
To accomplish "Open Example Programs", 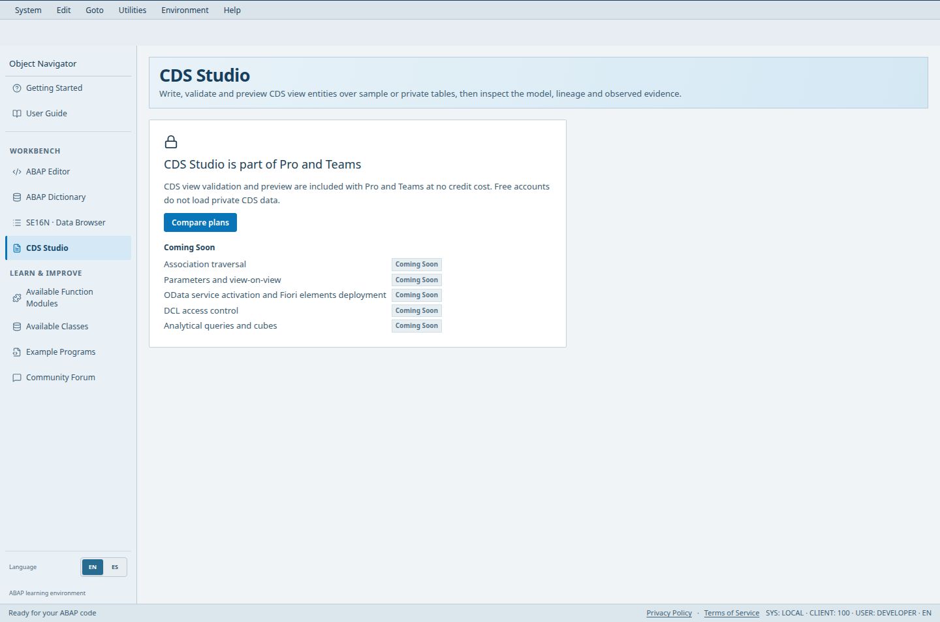I will click(x=69, y=352).
